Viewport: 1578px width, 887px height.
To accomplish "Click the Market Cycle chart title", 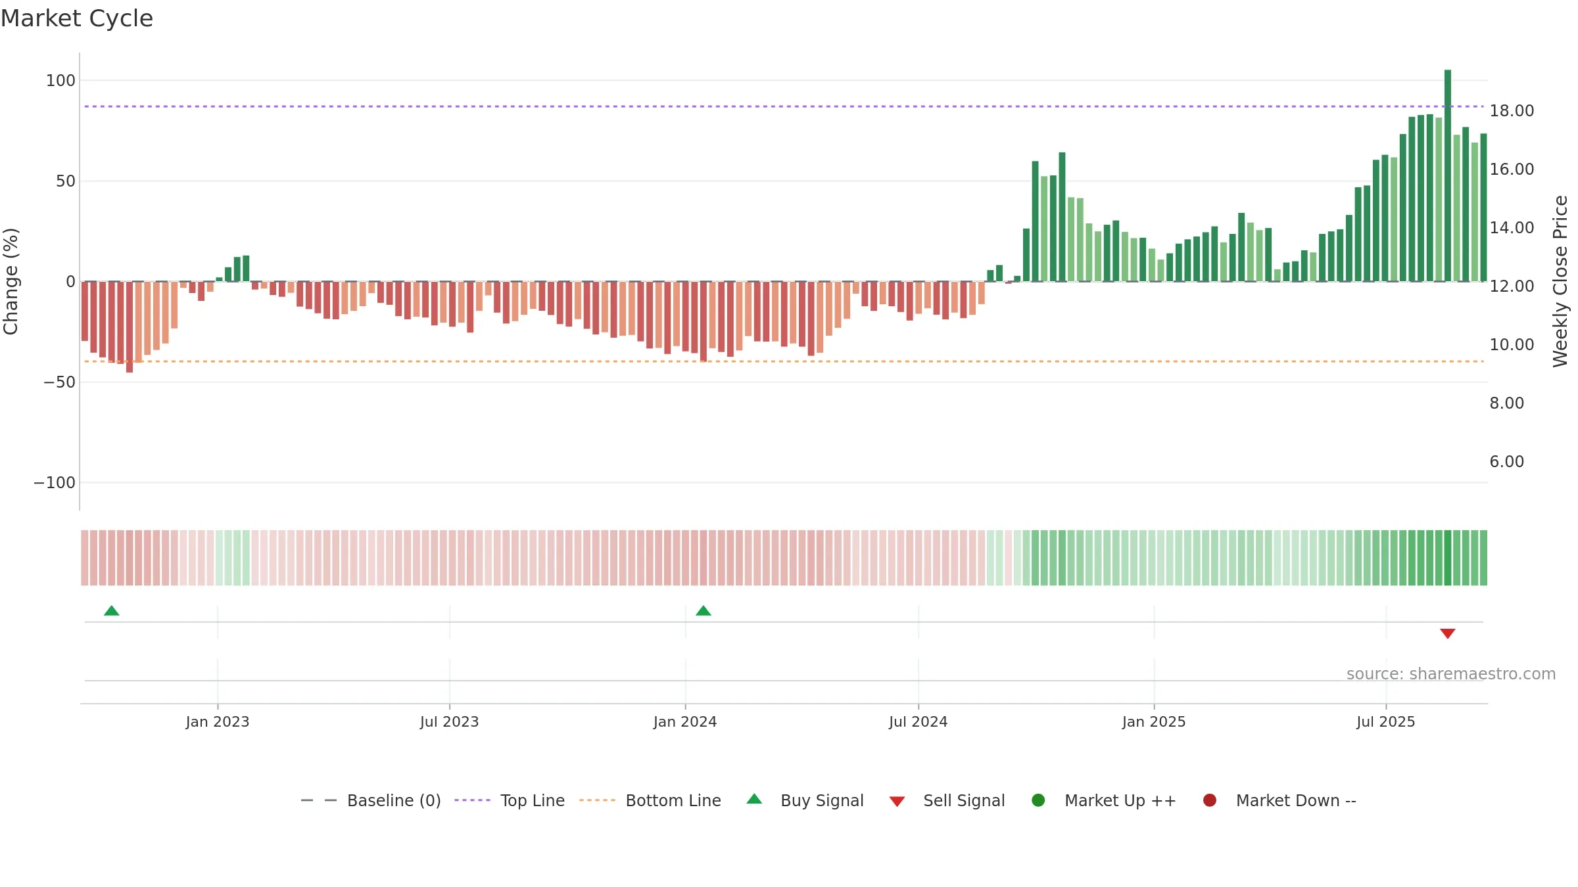I will click(77, 18).
